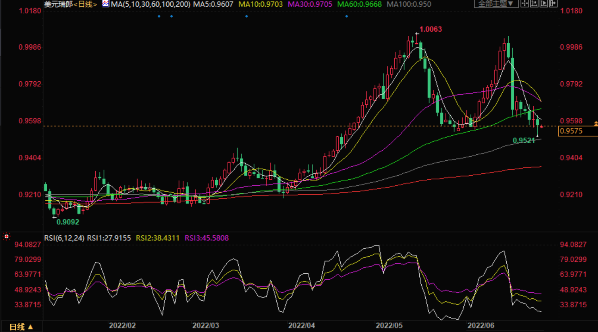Image resolution: width=598 pixels, height=332 pixels.
Task: Click the 2022/06 date on time axis
Action: click(x=481, y=326)
